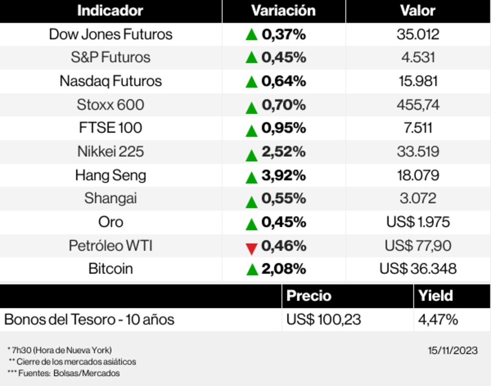491x386 pixels.
Task: Select the Valor column header
Action: (417, 11)
